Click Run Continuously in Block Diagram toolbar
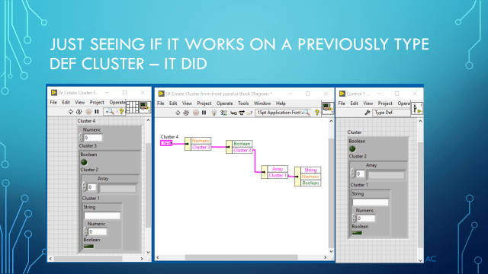This screenshot has width=488, height=274. (x=186, y=113)
